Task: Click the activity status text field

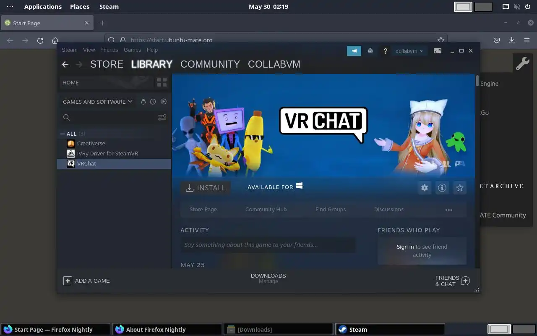Action: tap(268, 245)
